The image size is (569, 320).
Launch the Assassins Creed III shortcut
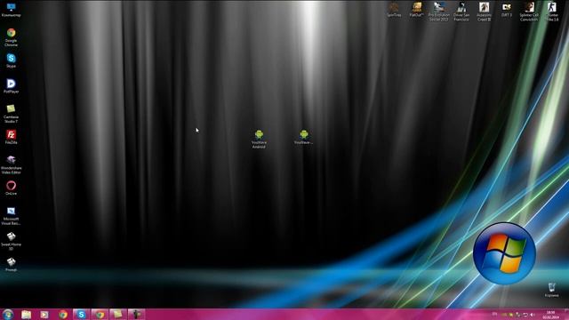point(484,12)
